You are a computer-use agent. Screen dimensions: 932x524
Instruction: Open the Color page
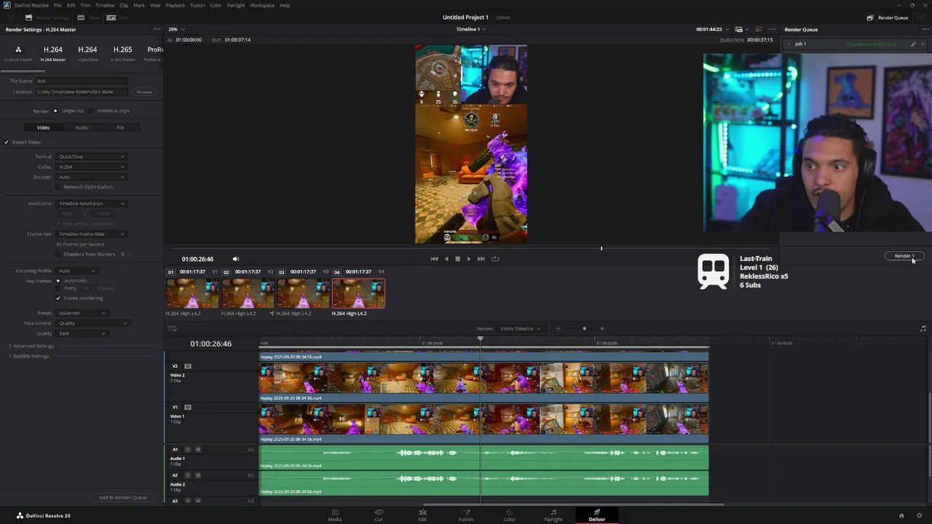click(x=510, y=515)
